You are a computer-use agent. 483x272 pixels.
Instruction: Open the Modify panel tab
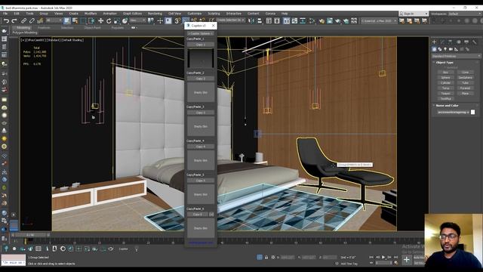[442, 42]
